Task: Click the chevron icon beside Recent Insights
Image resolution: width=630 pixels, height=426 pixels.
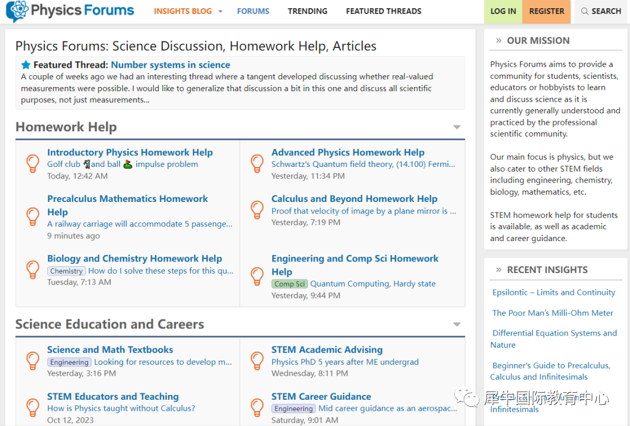Action: 499,270
